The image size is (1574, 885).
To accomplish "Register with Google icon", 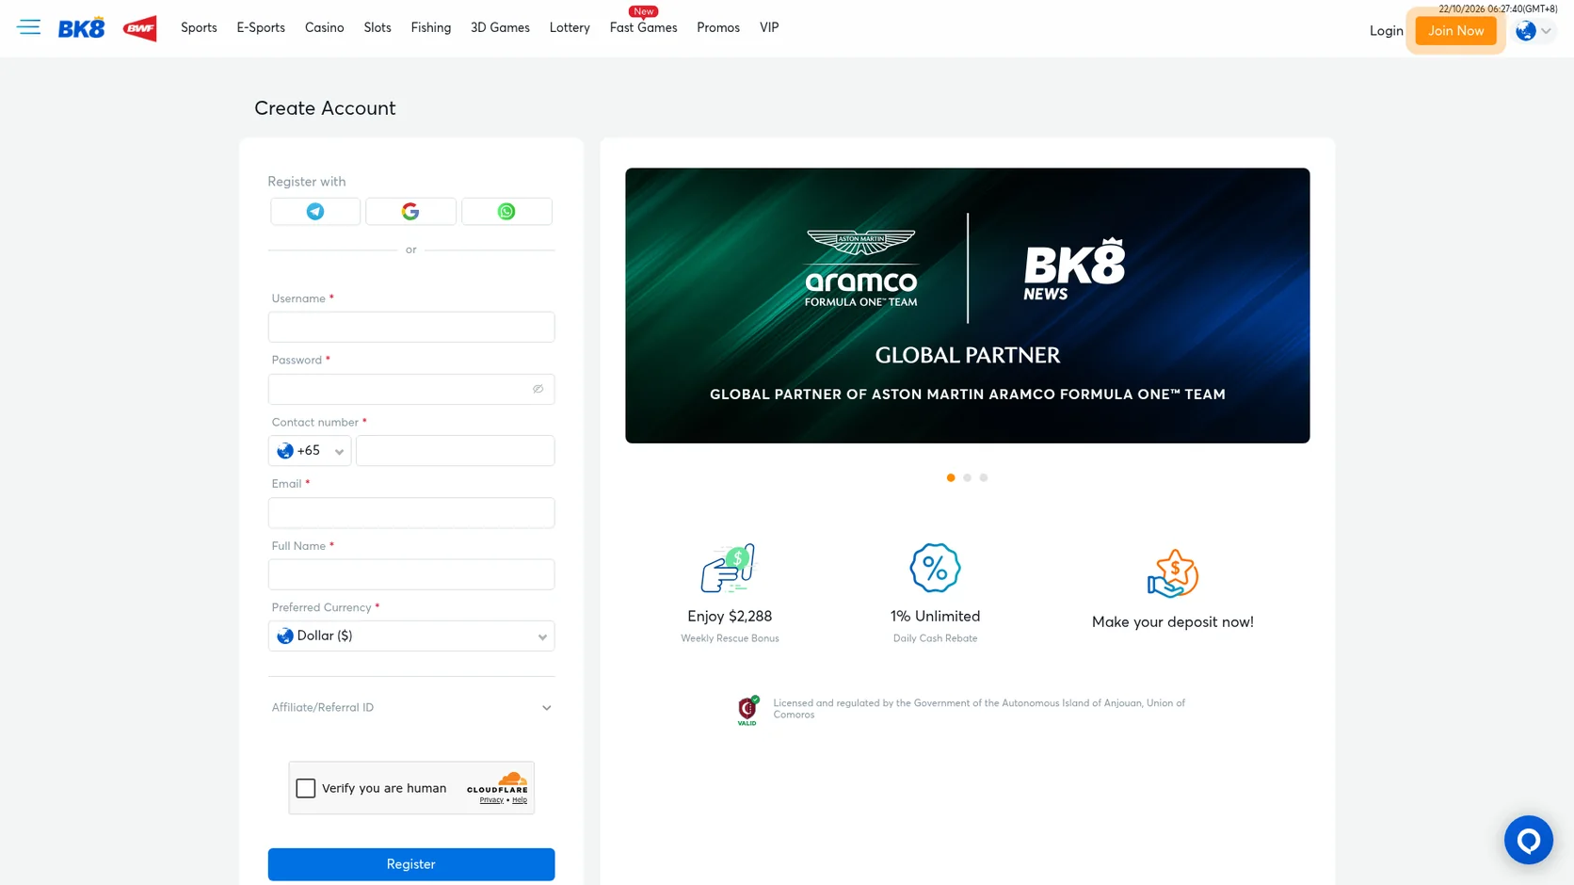I will [x=410, y=212].
